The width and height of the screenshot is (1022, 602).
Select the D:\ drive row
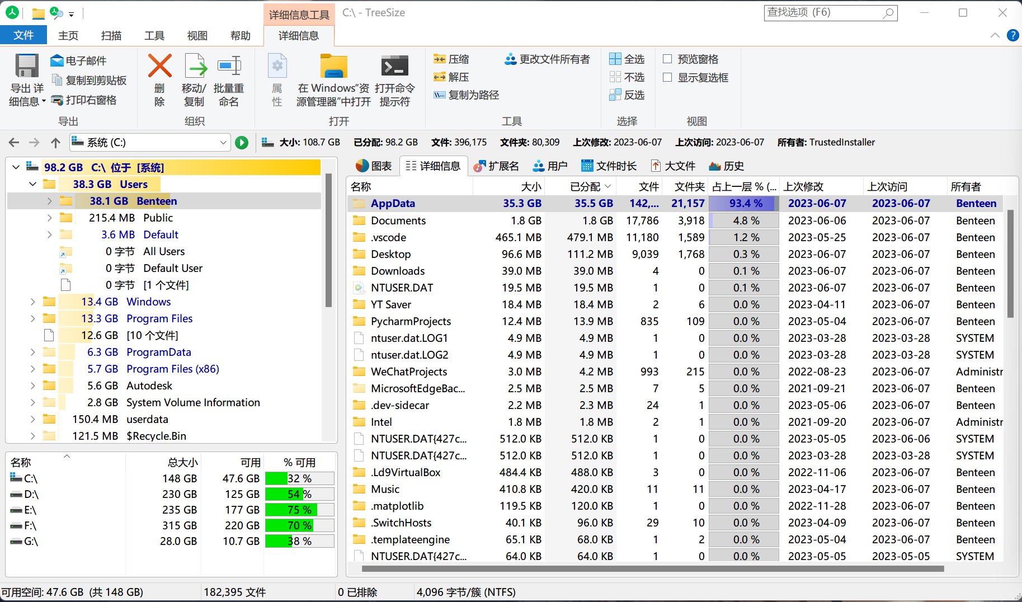[172, 494]
